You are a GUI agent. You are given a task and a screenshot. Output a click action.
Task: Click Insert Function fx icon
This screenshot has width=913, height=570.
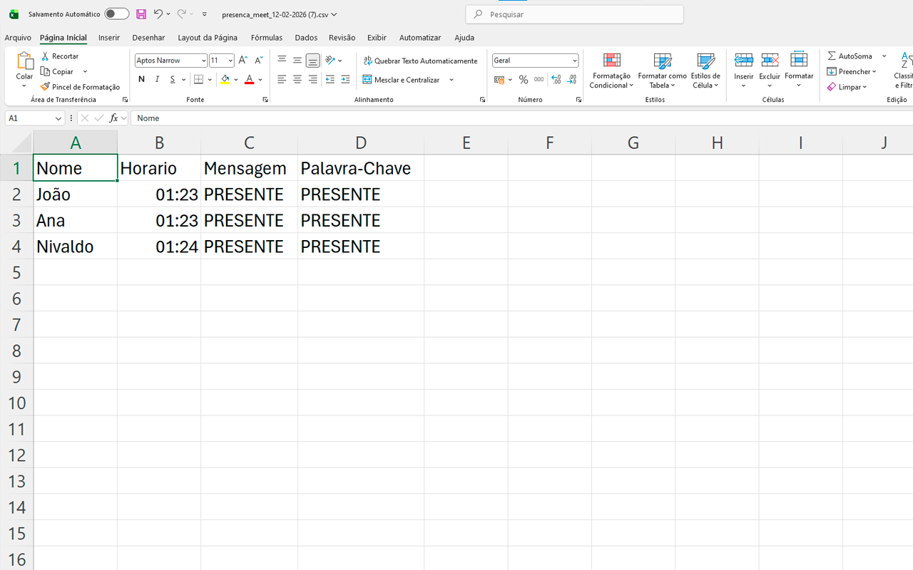coord(113,118)
